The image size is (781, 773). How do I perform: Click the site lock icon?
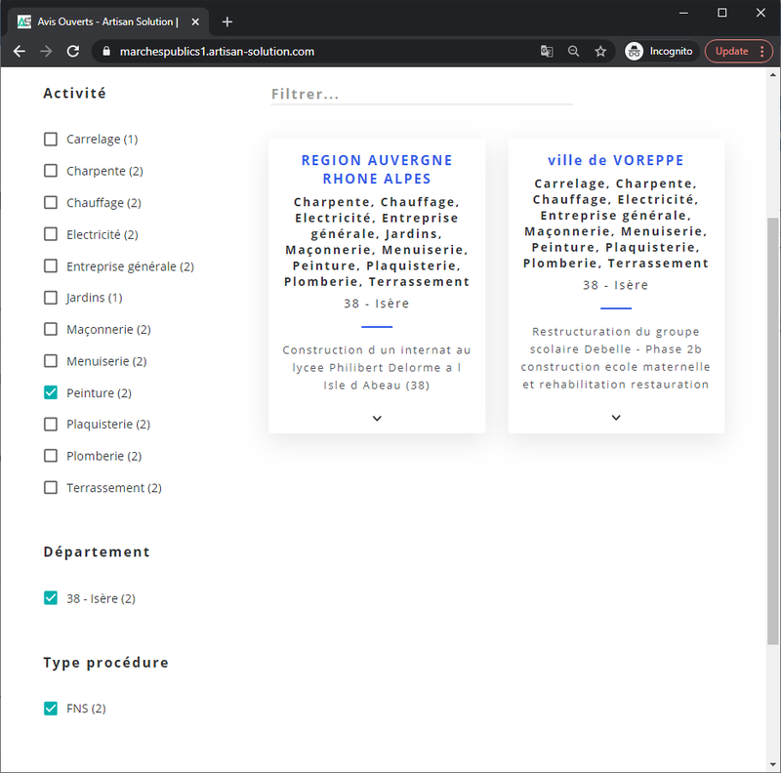click(106, 52)
